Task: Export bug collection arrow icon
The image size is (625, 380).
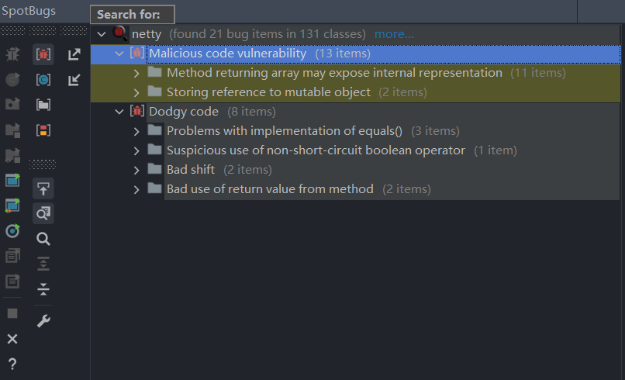Action: 74,54
